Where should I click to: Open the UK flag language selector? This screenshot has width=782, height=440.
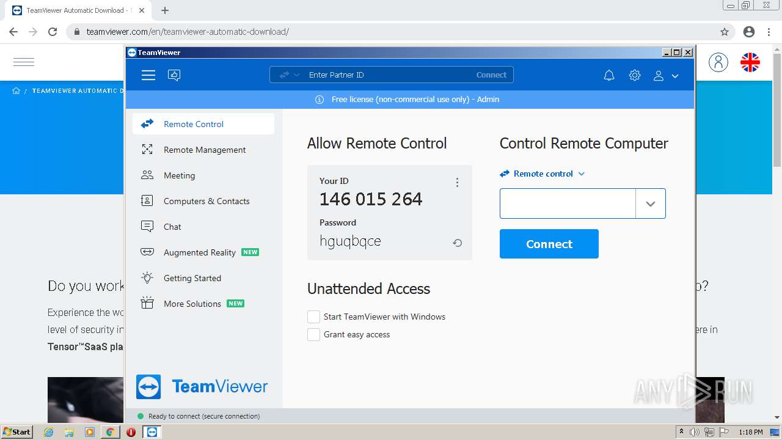pyautogui.click(x=750, y=62)
